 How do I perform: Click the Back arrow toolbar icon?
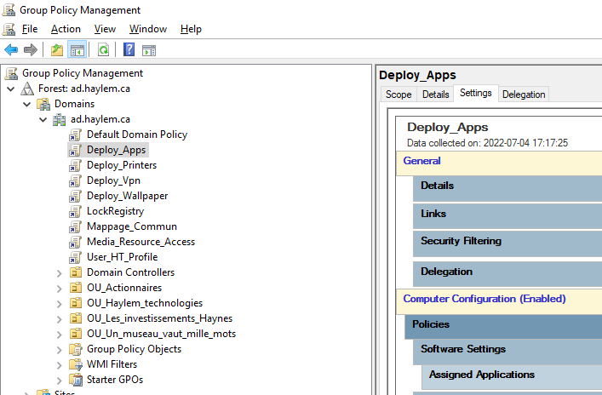tap(11, 50)
